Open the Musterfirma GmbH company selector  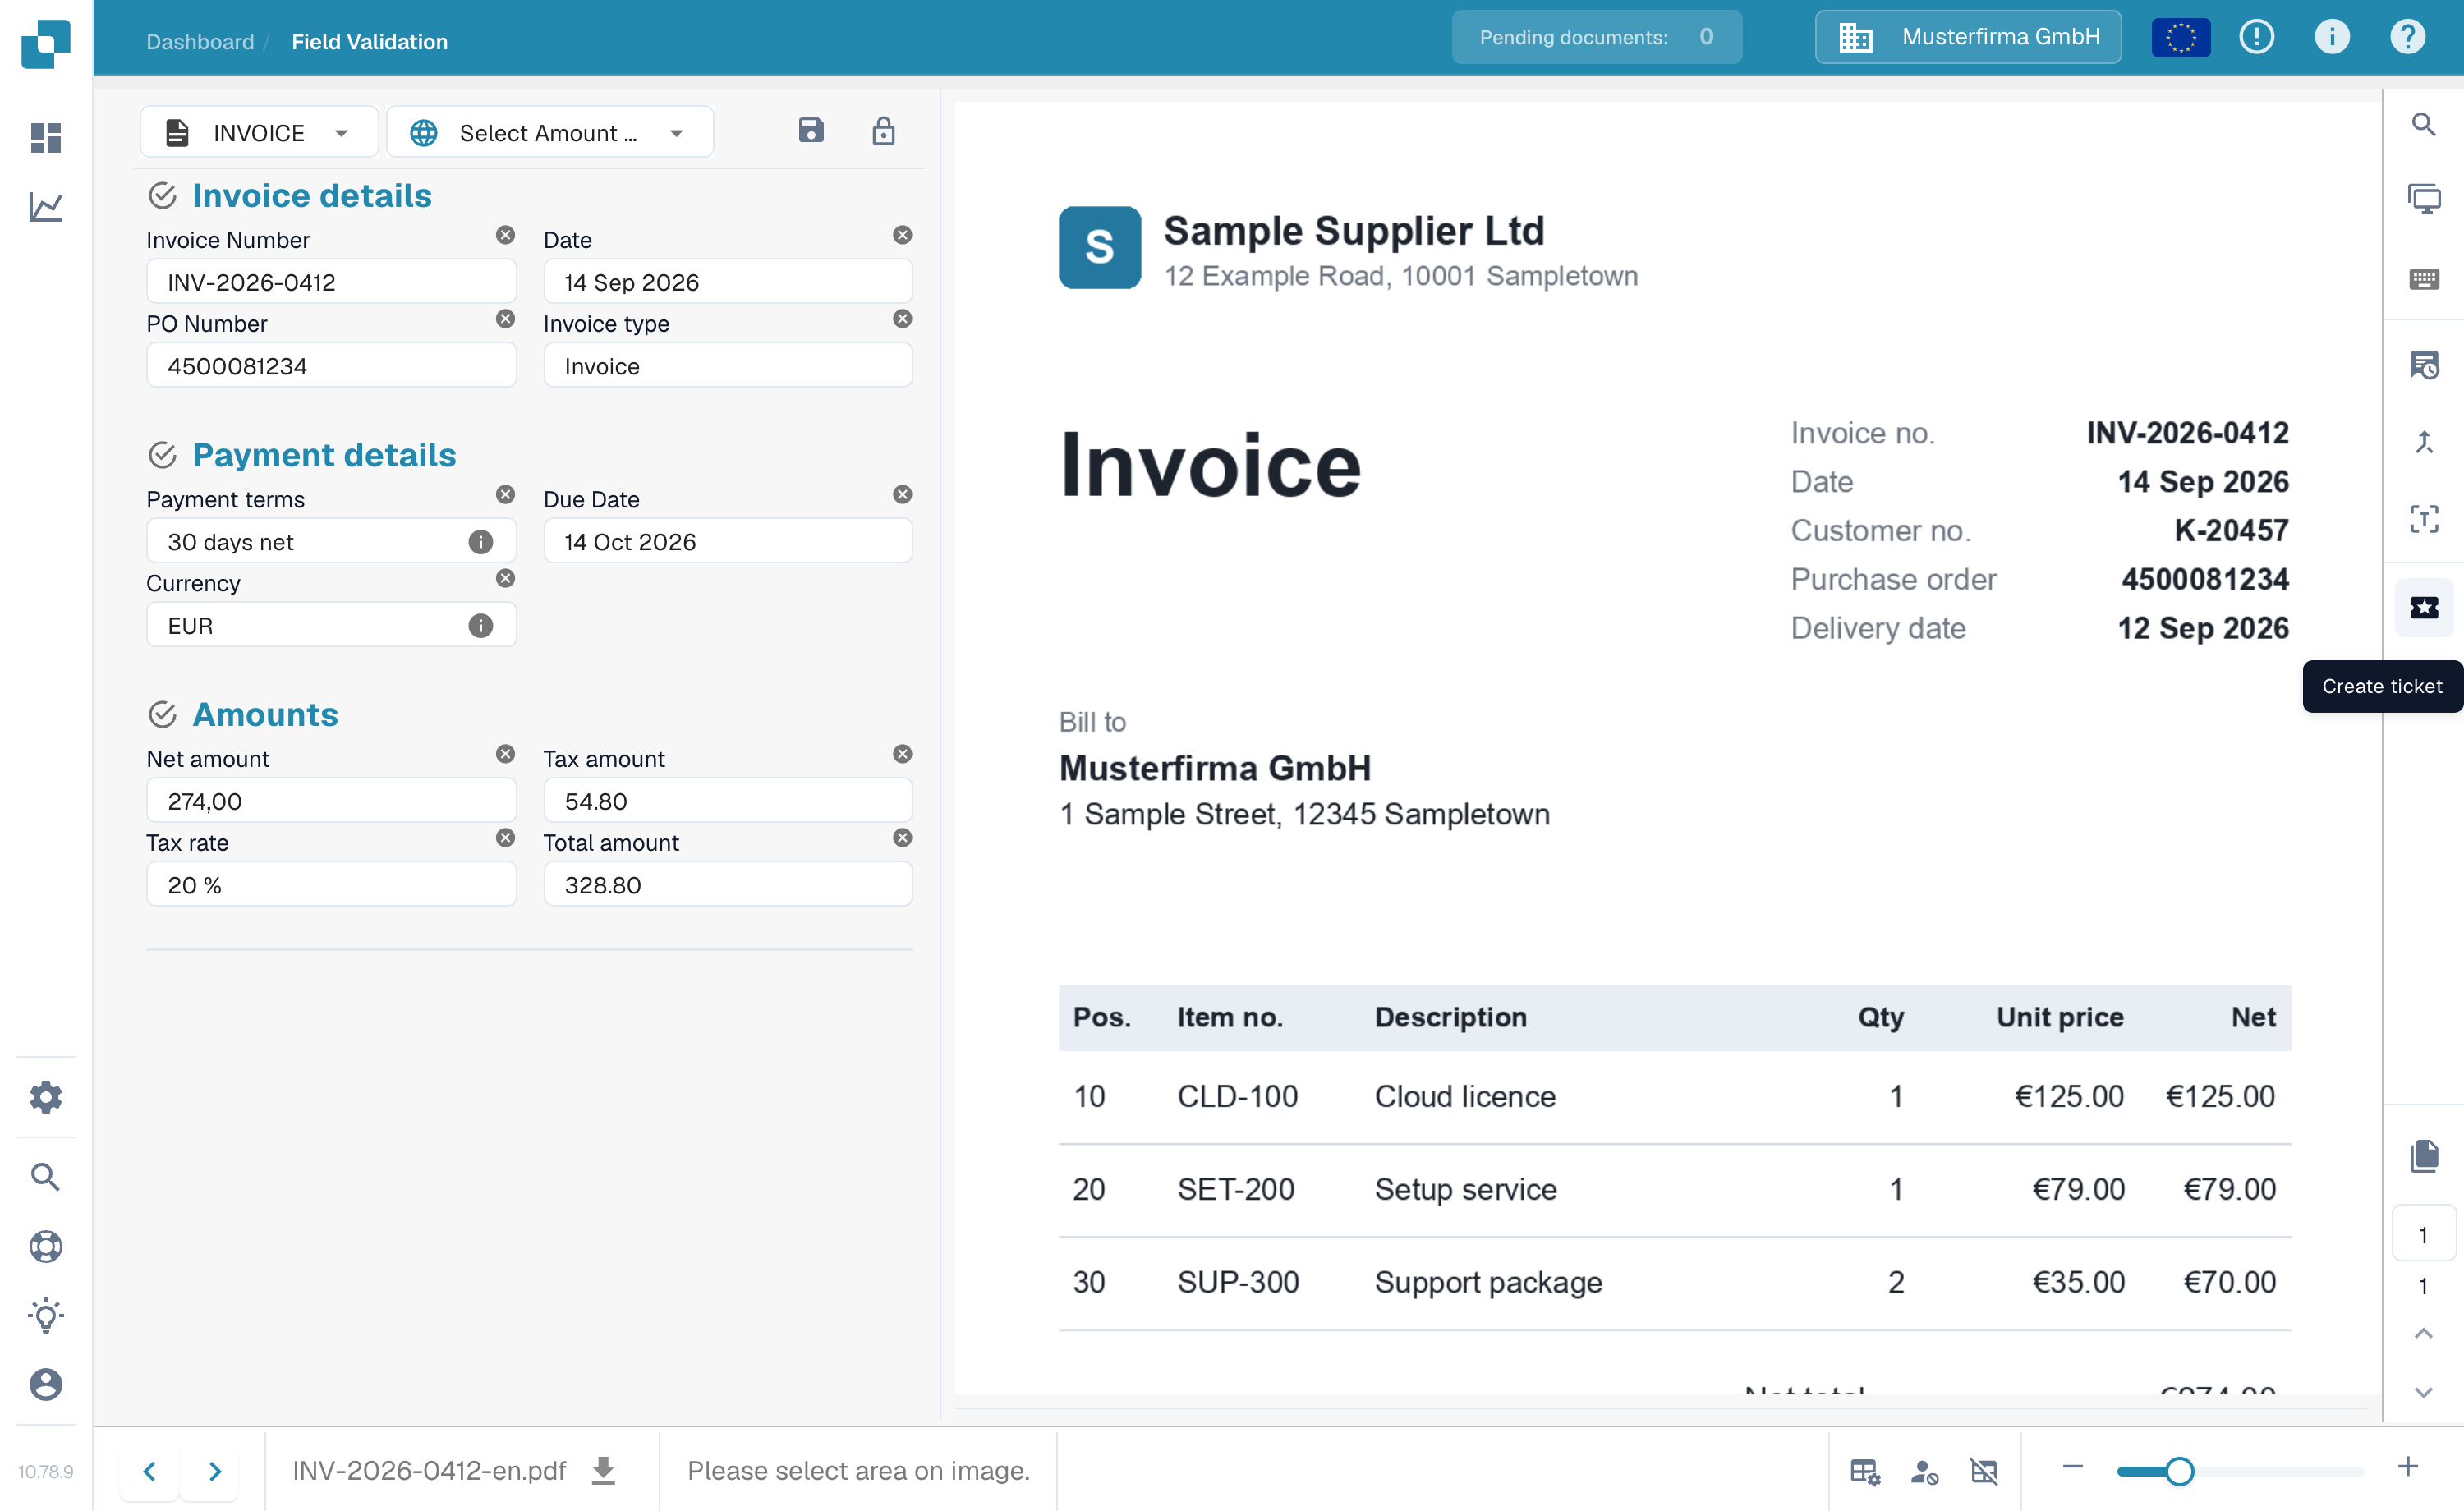pos(1968,37)
